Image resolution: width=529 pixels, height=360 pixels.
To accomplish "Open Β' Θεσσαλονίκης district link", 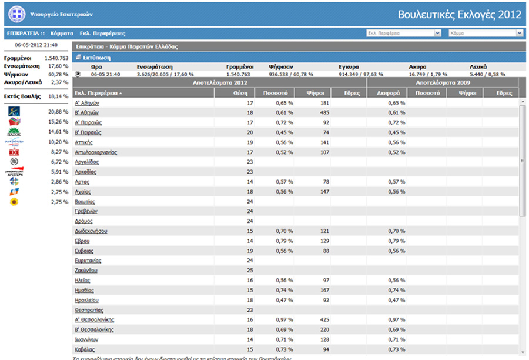I will coord(94,329).
